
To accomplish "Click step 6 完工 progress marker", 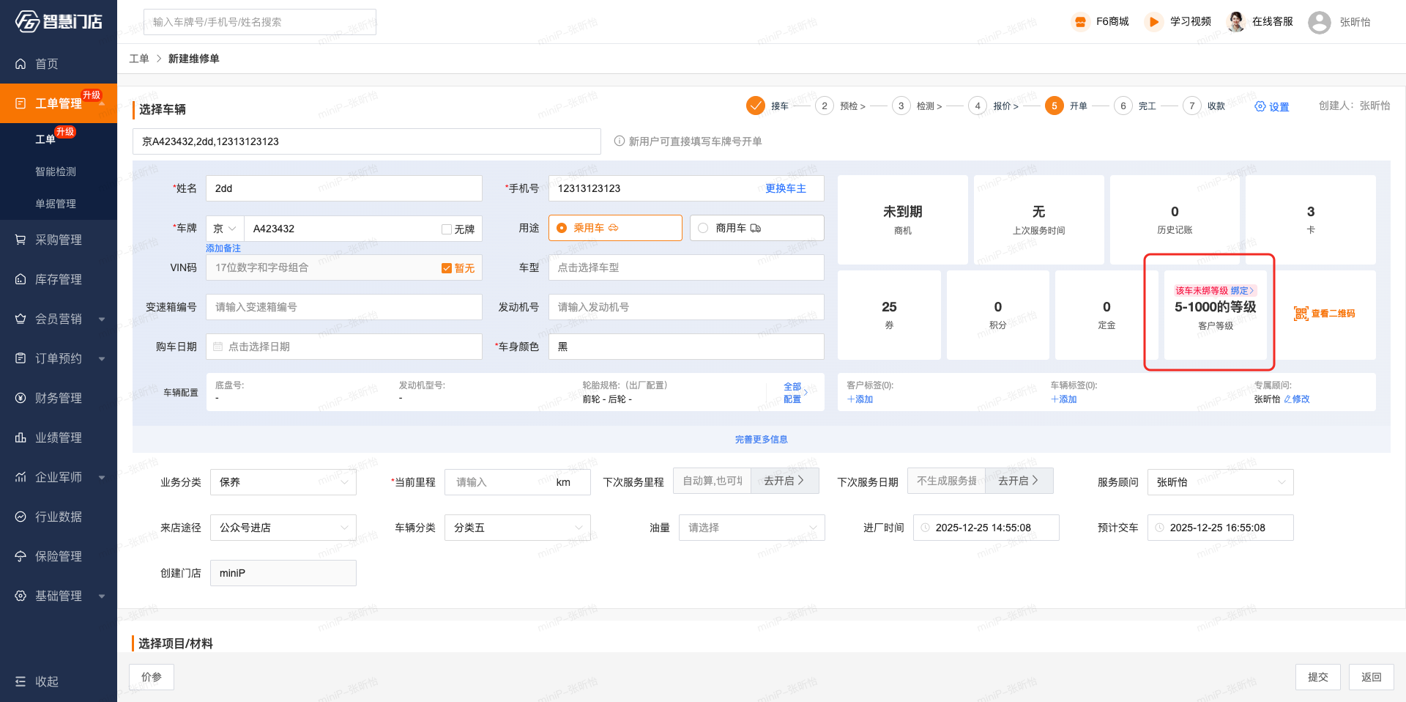I will [1123, 106].
